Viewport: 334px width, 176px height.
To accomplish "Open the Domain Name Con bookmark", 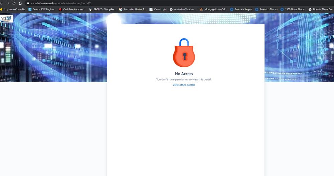I will tap(321, 9).
